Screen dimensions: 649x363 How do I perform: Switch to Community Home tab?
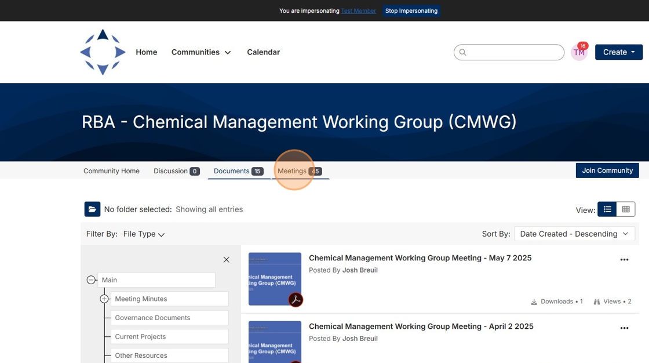tap(111, 170)
